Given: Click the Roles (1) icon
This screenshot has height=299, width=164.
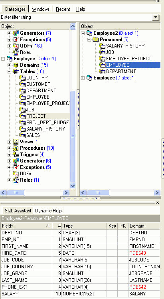Looking at the screenshot, I should coord(16,180).
